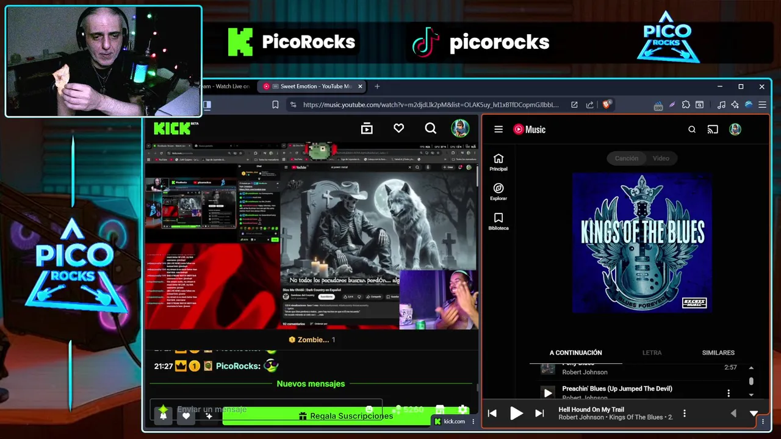The width and height of the screenshot is (781, 439).
Task: Click the Kick following heart icon
Action: [398, 128]
